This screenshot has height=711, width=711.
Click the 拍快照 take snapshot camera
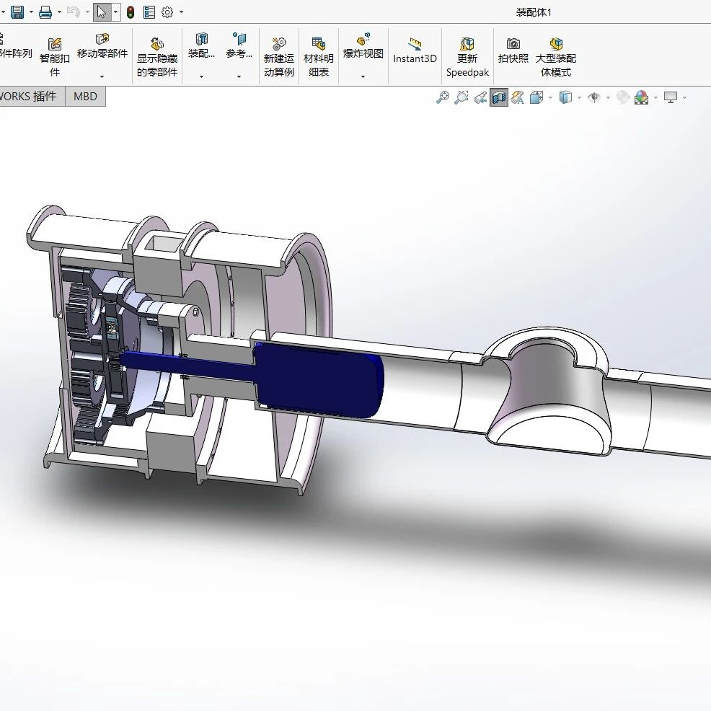[x=513, y=50]
